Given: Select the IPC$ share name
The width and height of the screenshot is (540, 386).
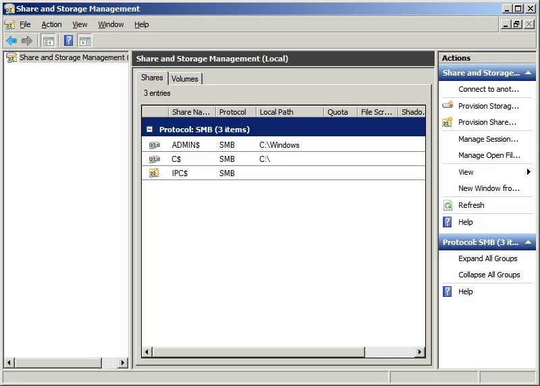Looking at the screenshot, I should coord(180,173).
